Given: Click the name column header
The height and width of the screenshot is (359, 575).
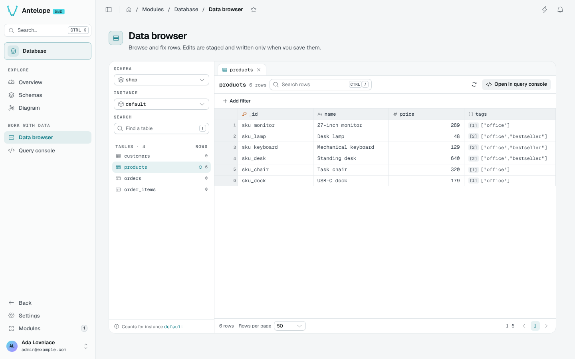Looking at the screenshot, I should [x=351, y=114].
